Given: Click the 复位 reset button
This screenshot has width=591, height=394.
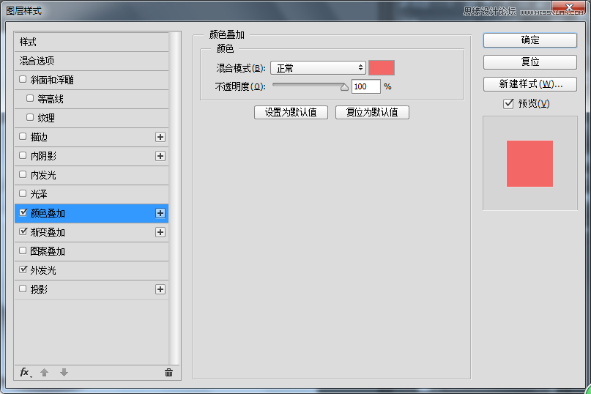Looking at the screenshot, I should click(530, 62).
